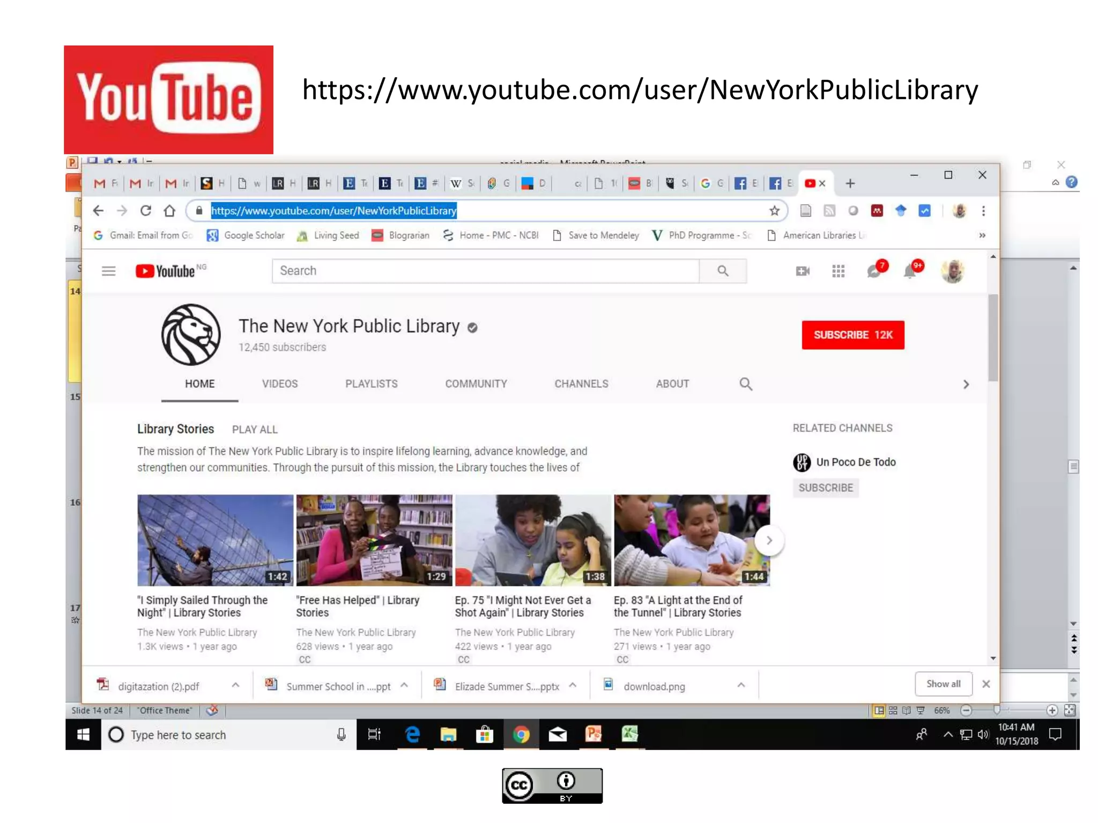Show hidden system tray icons
1098x823 pixels.
point(948,735)
